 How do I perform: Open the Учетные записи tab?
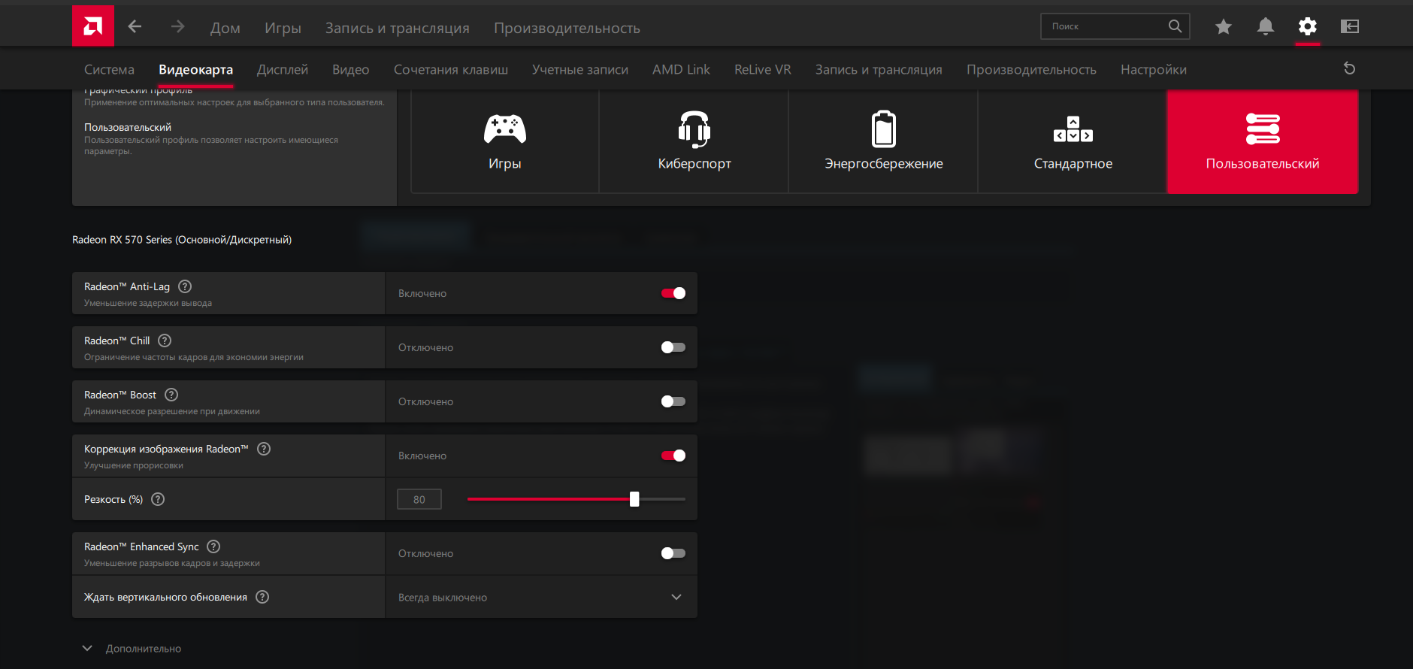pyautogui.click(x=580, y=69)
